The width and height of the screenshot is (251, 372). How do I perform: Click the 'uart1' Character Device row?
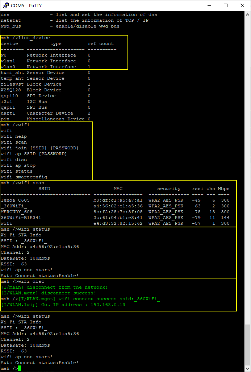[46, 113]
